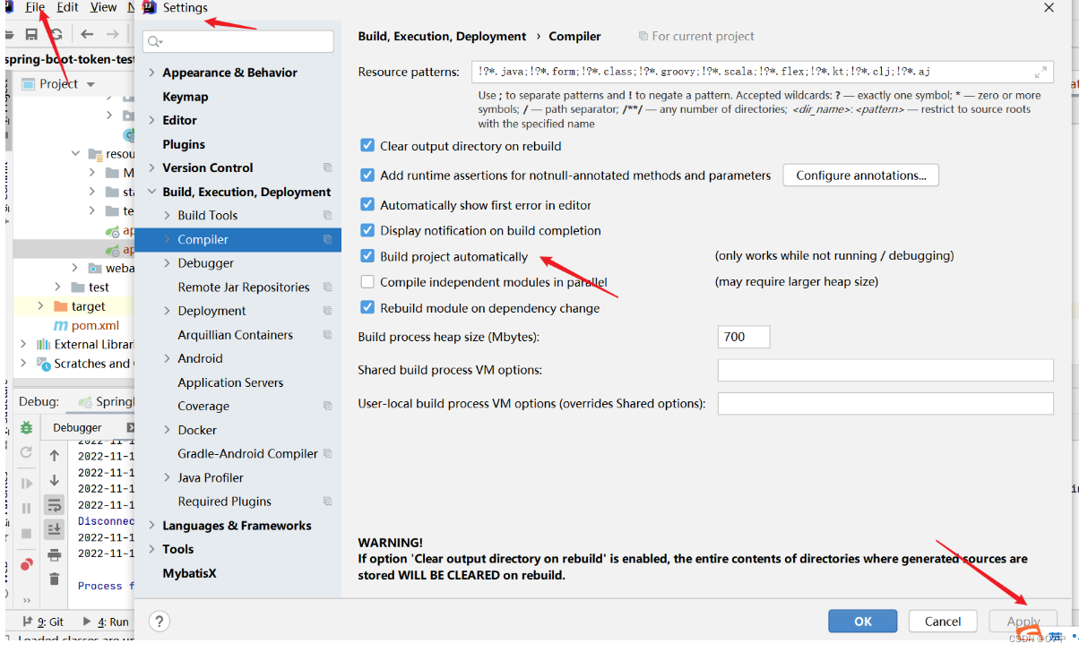The width and height of the screenshot is (1079, 652).
Task: Toggle Clear output directory on rebuild
Action: [x=367, y=145]
